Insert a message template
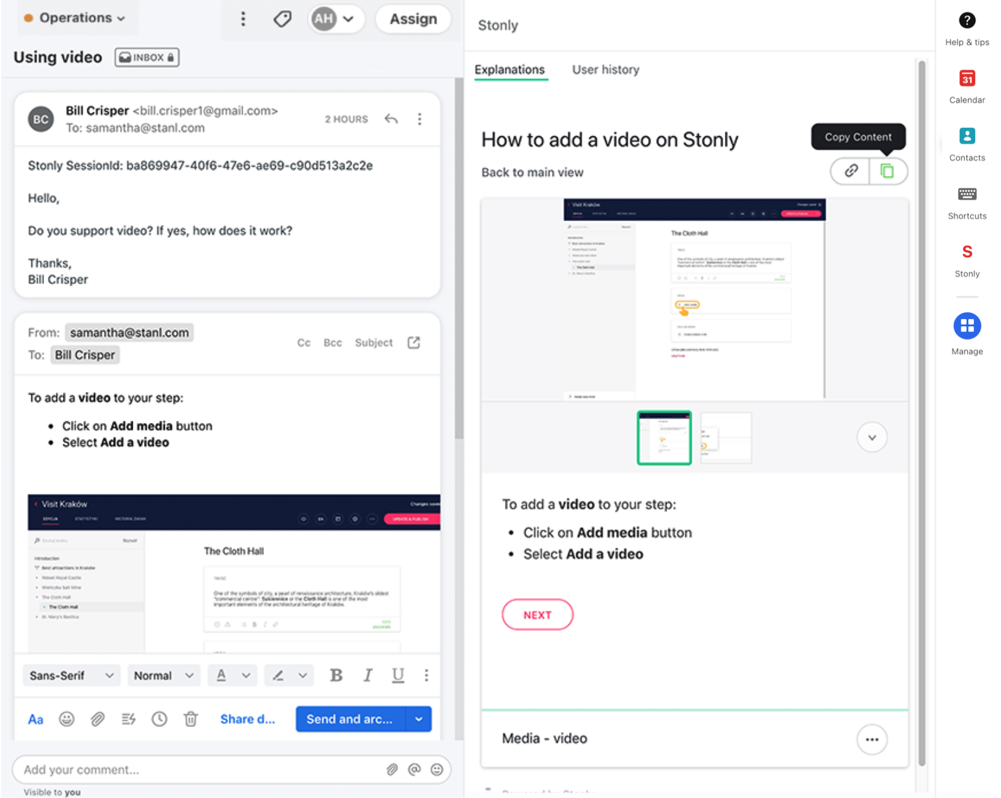Image resolution: width=1001 pixels, height=798 pixels. pyautogui.click(x=128, y=719)
